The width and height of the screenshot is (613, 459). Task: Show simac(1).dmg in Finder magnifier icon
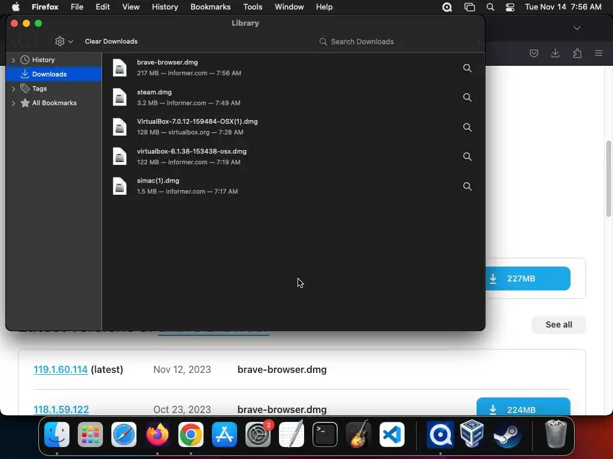[467, 186]
